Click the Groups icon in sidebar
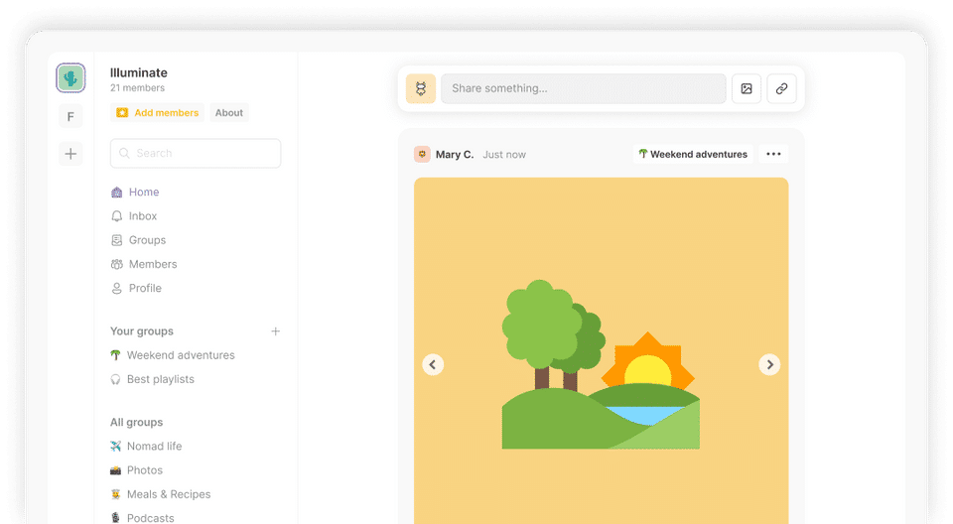 117,240
